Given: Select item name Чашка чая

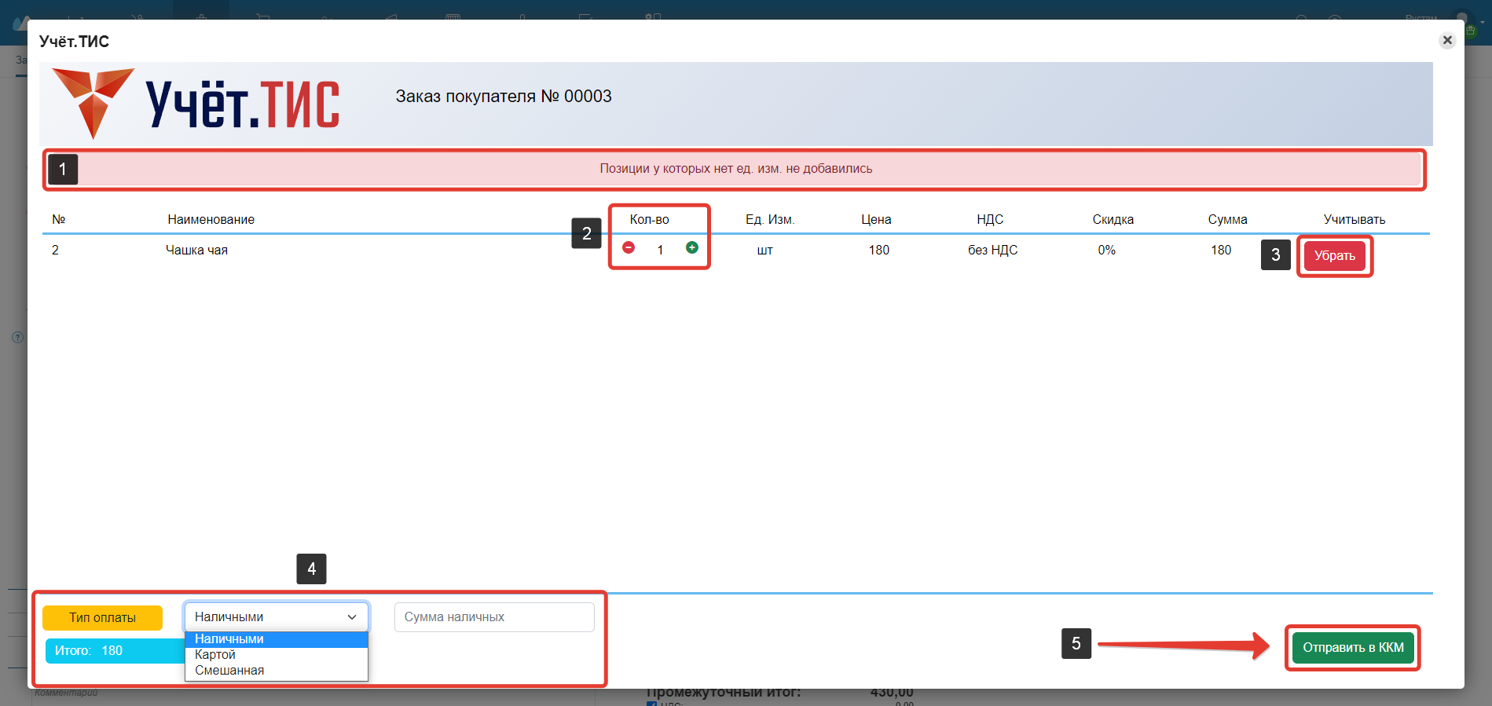Looking at the screenshot, I should (x=196, y=251).
